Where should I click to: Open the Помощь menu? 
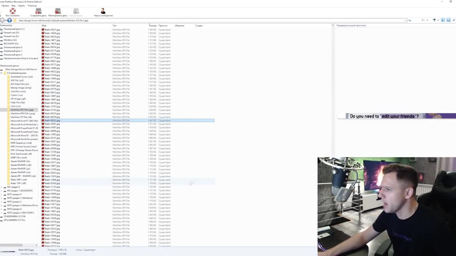pos(32,6)
